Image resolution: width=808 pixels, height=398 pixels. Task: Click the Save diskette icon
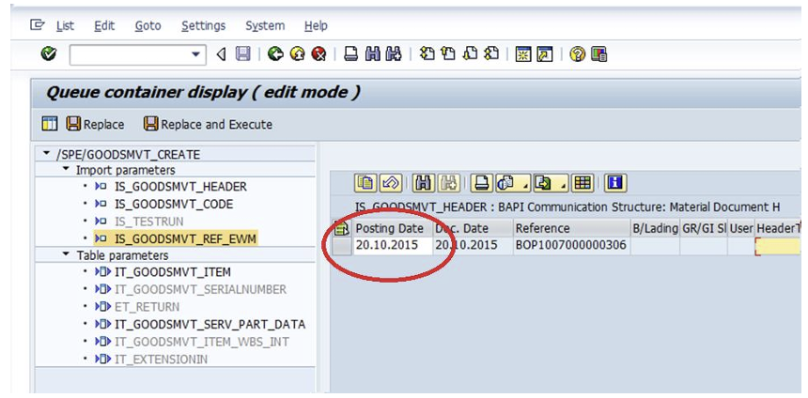point(242,54)
